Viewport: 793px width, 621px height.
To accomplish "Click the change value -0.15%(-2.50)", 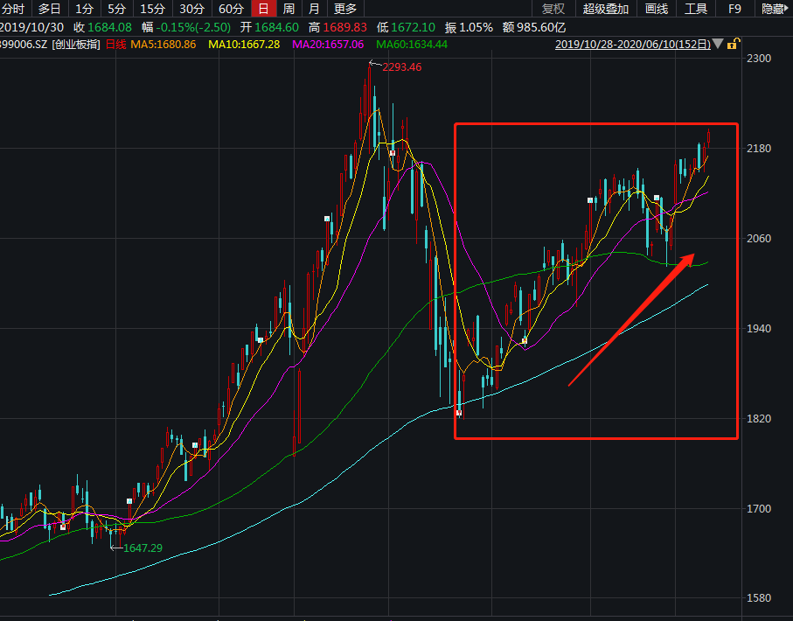I will (193, 27).
